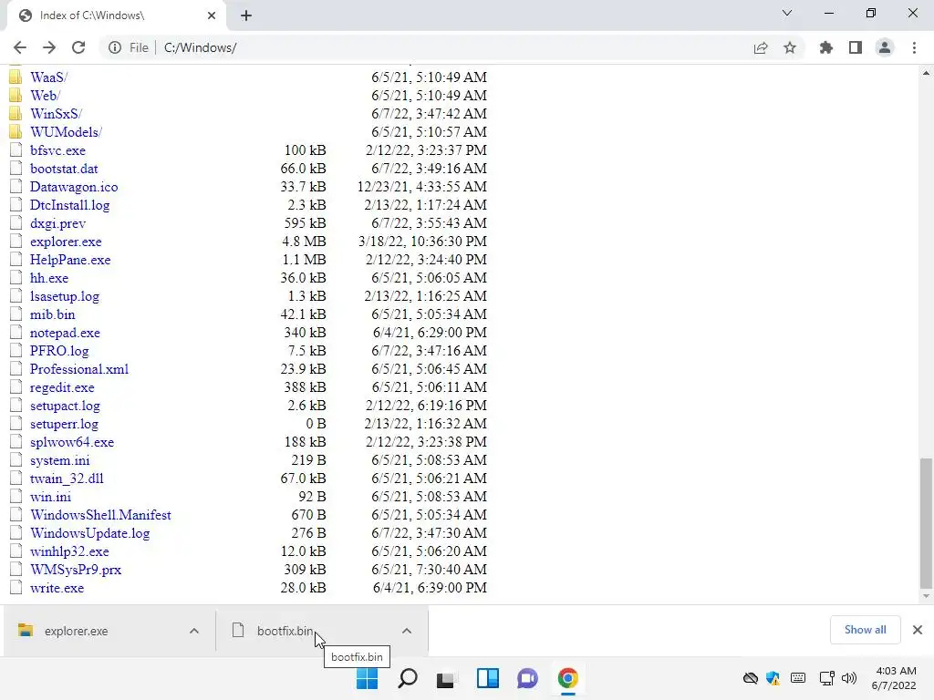Go back with the browser back arrow
934x700 pixels.
(20, 47)
